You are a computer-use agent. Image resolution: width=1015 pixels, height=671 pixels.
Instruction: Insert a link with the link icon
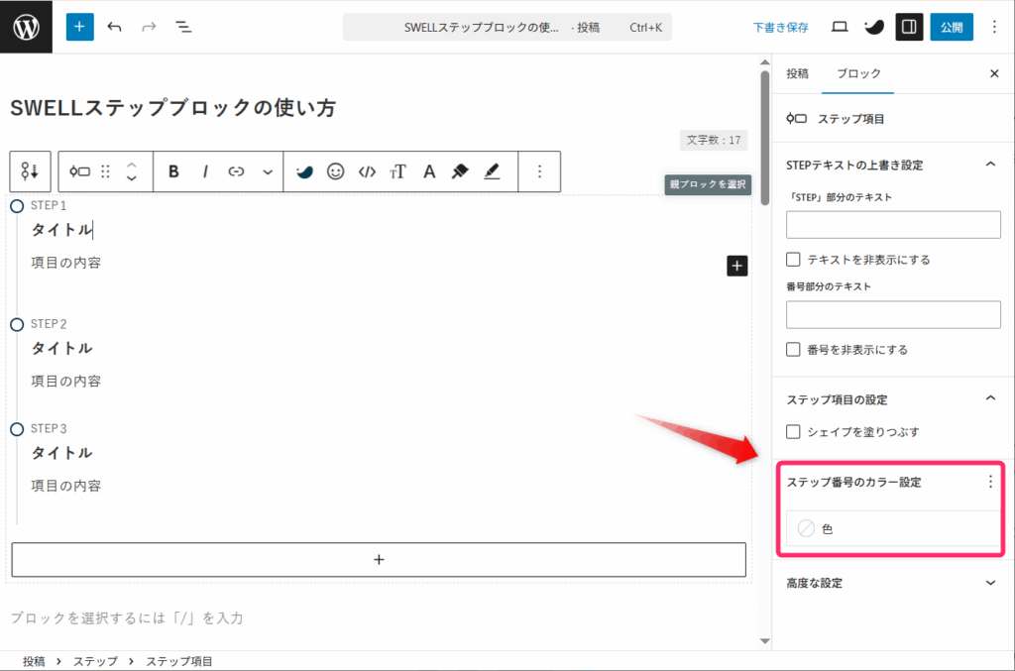pos(236,171)
